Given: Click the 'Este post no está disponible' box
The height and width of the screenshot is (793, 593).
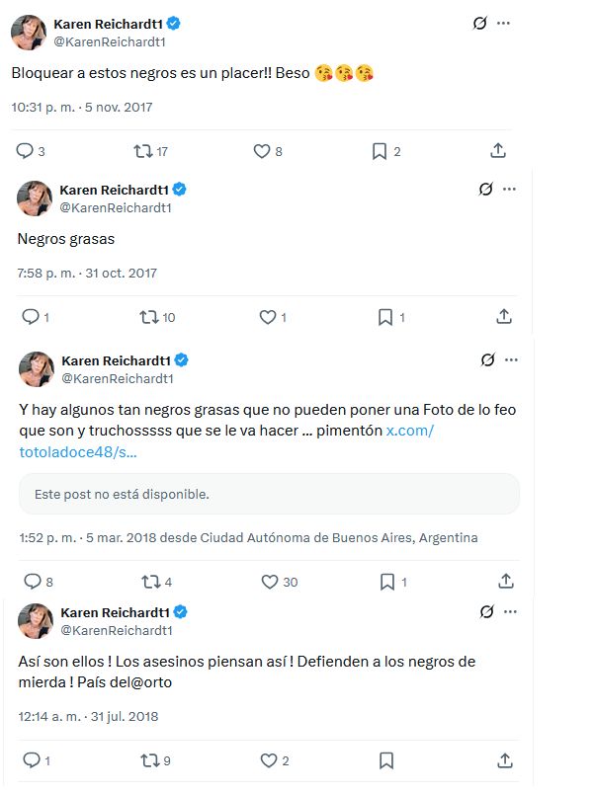Looking at the screenshot, I should coord(269,494).
